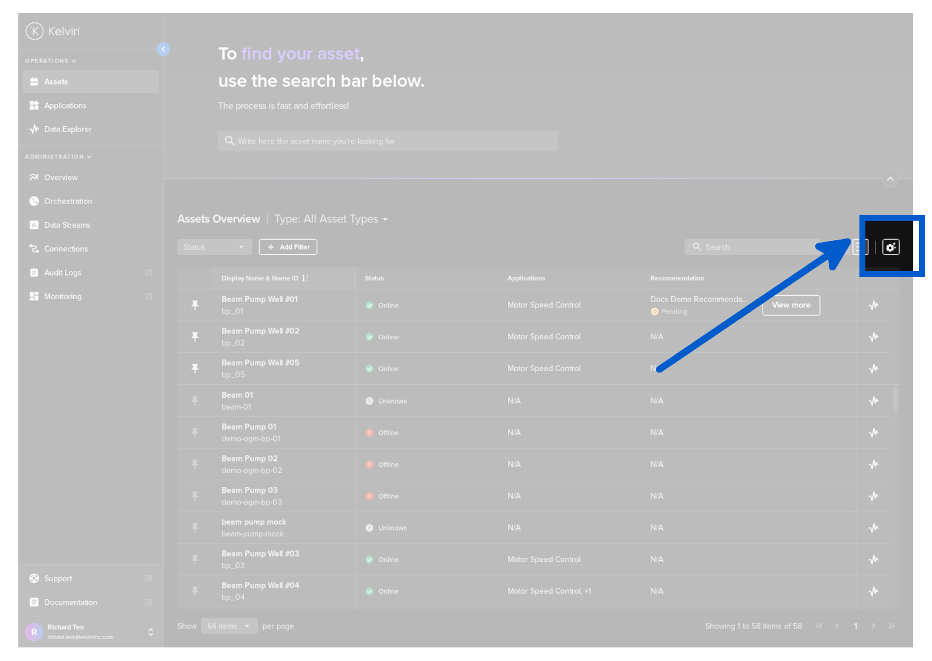The height and width of the screenshot is (661, 932).
Task: Collapse the sidebar with arrow button
Action: point(163,50)
